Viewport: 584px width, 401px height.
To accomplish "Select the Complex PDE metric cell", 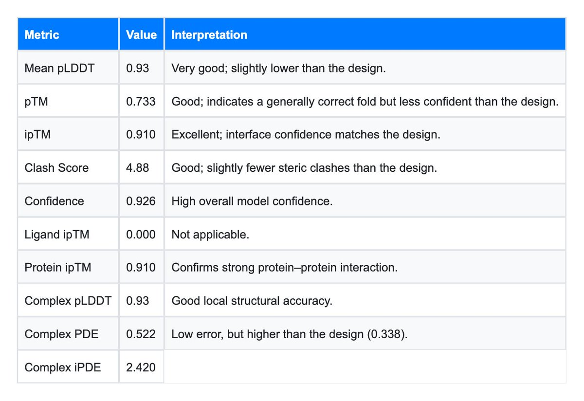I will pos(61,334).
